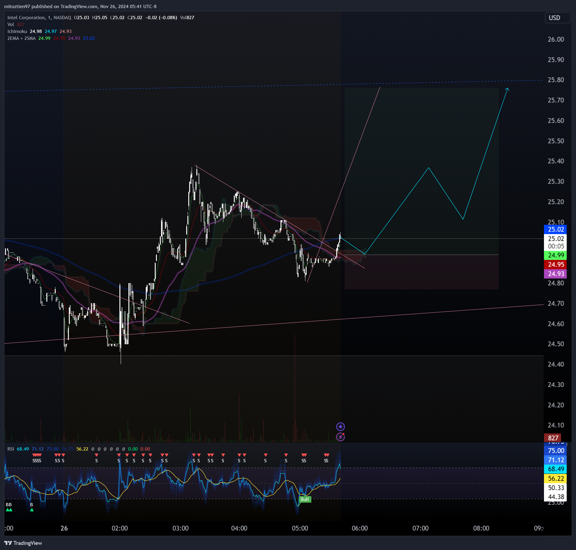Select the Intel Corporation symbol title
Viewport: 576px width, 550px height.
[x=26, y=18]
